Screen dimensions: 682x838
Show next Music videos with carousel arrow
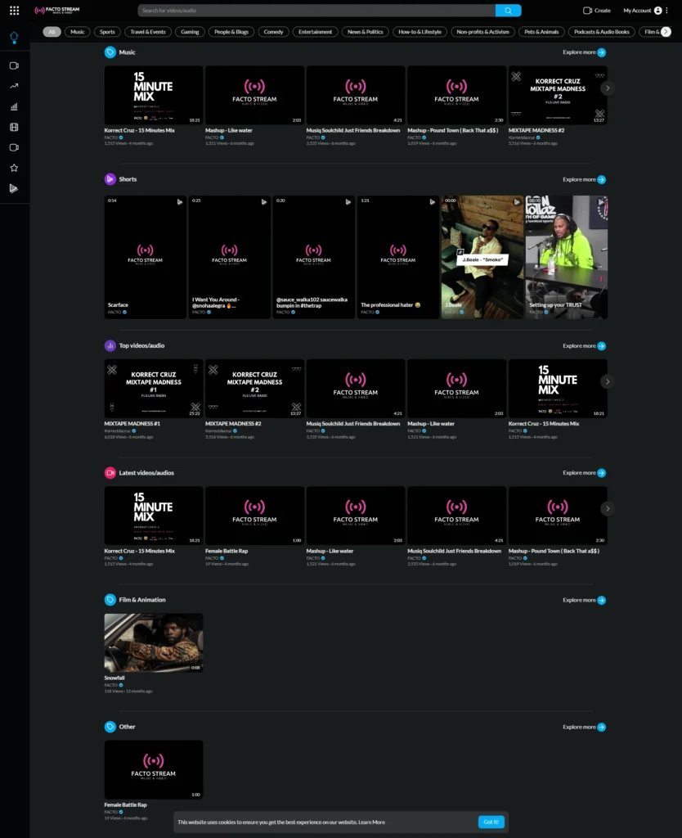[608, 88]
